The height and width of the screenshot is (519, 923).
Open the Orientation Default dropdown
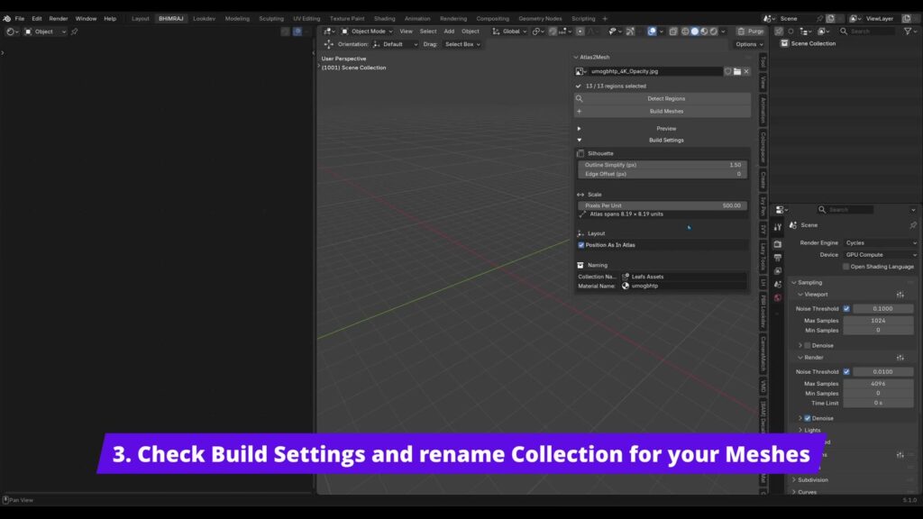click(x=395, y=44)
